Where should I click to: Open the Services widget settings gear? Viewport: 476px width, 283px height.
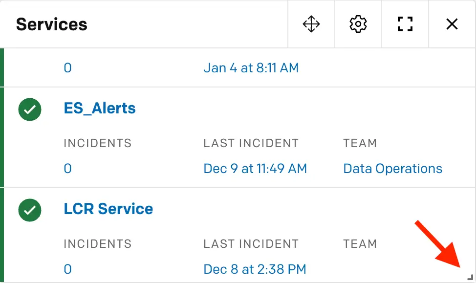point(358,24)
